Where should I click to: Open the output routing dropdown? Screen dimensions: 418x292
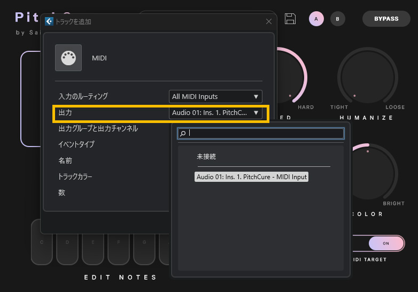point(215,113)
